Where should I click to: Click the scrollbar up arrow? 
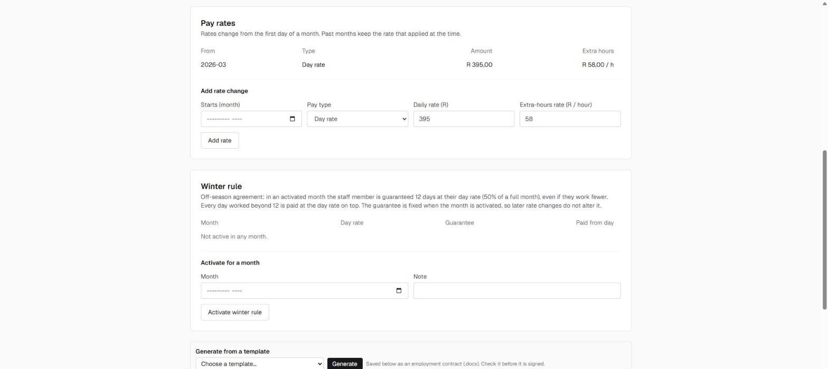pyautogui.click(x=824, y=3)
